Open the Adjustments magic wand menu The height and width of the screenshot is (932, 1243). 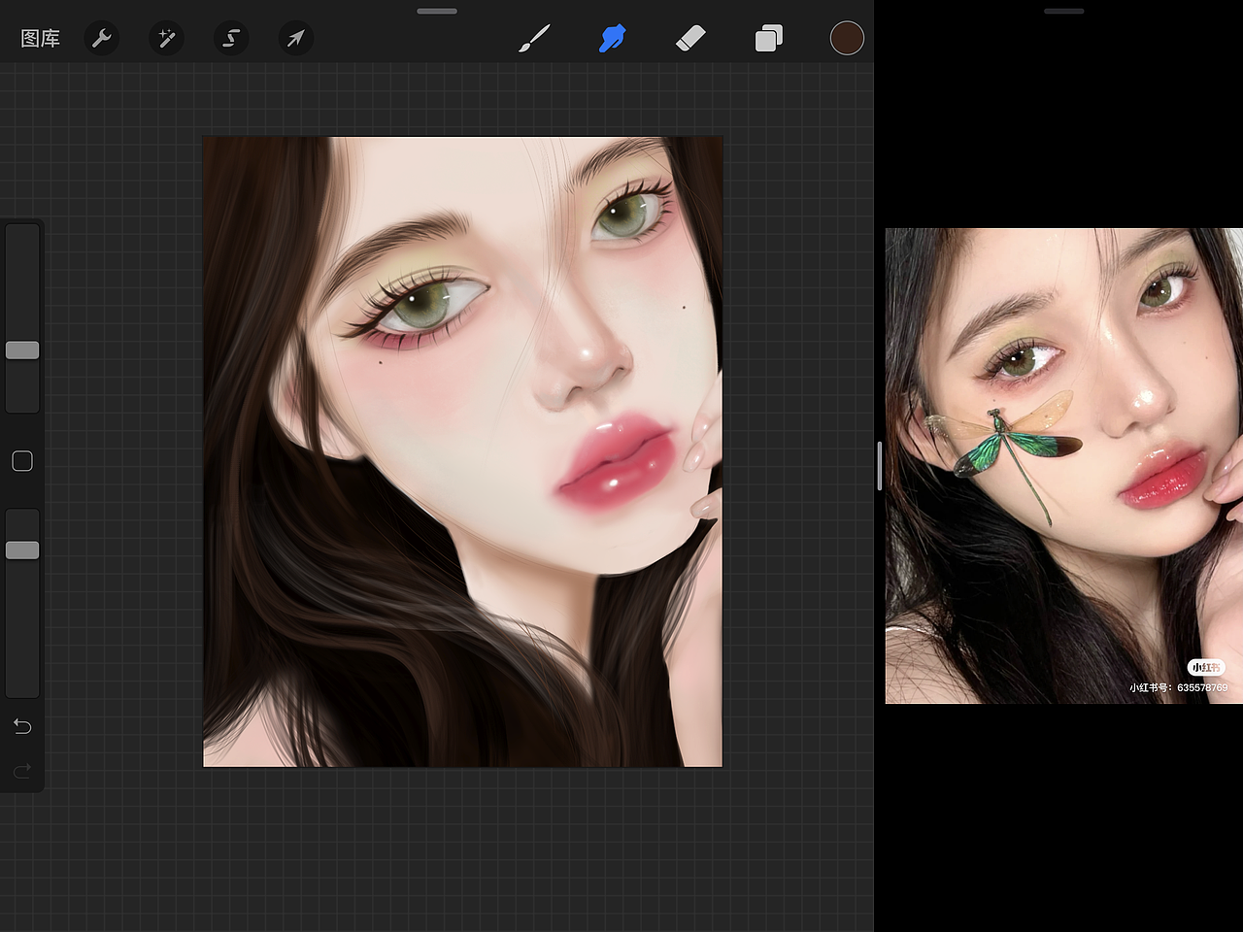[166, 39]
